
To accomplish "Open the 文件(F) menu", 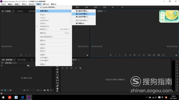I will [x=3, y=4].
